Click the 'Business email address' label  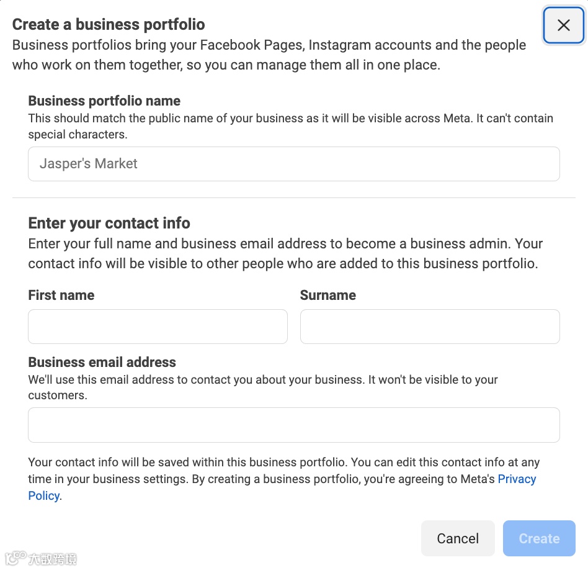[102, 362]
